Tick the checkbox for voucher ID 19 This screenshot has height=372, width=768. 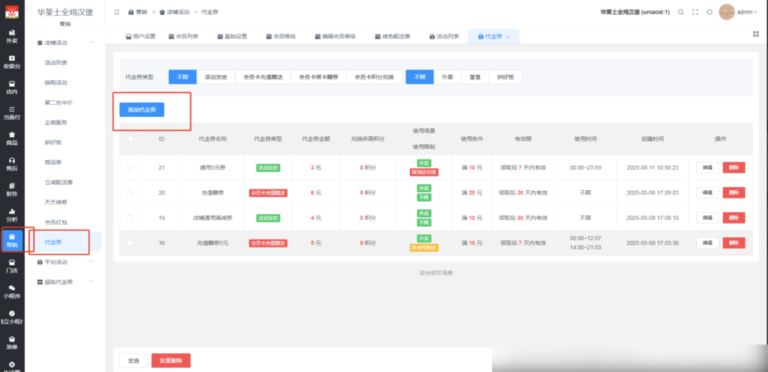click(x=130, y=218)
